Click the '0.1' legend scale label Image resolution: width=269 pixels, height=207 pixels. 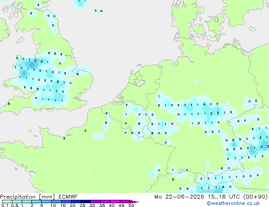[5, 205]
